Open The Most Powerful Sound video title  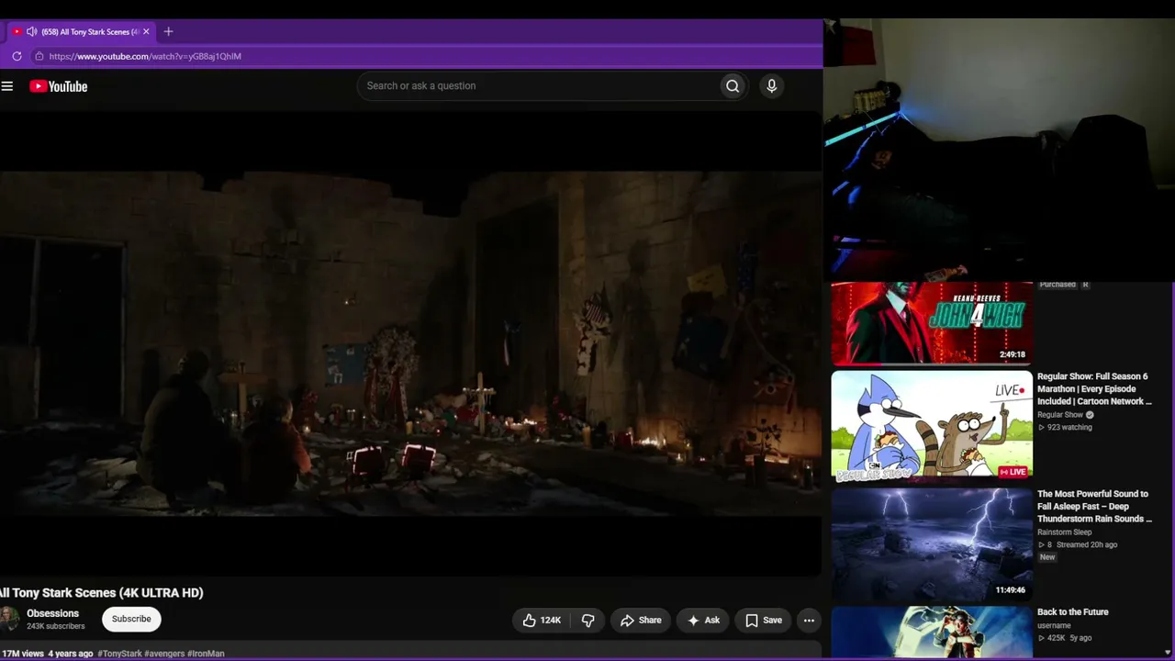(x=1094, y=507)
